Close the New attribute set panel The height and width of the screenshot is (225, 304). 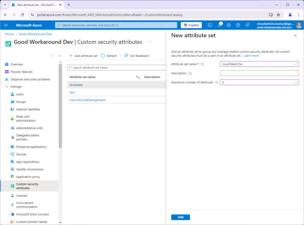coord(295,35)
